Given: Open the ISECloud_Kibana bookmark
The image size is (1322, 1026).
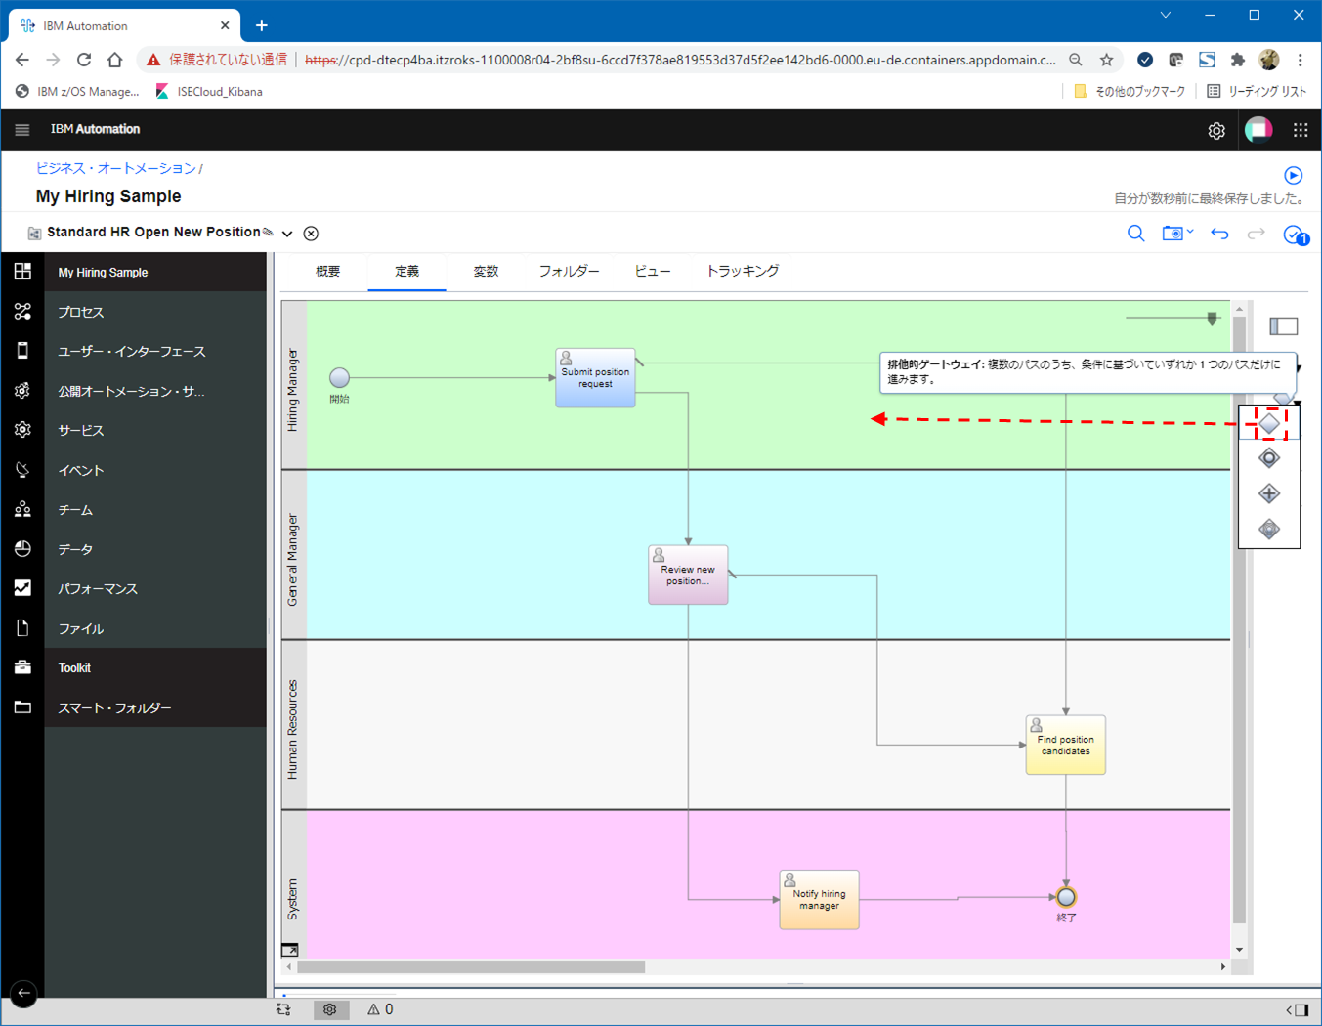Looking at the screenshot, I should click(x=209, y=91).
